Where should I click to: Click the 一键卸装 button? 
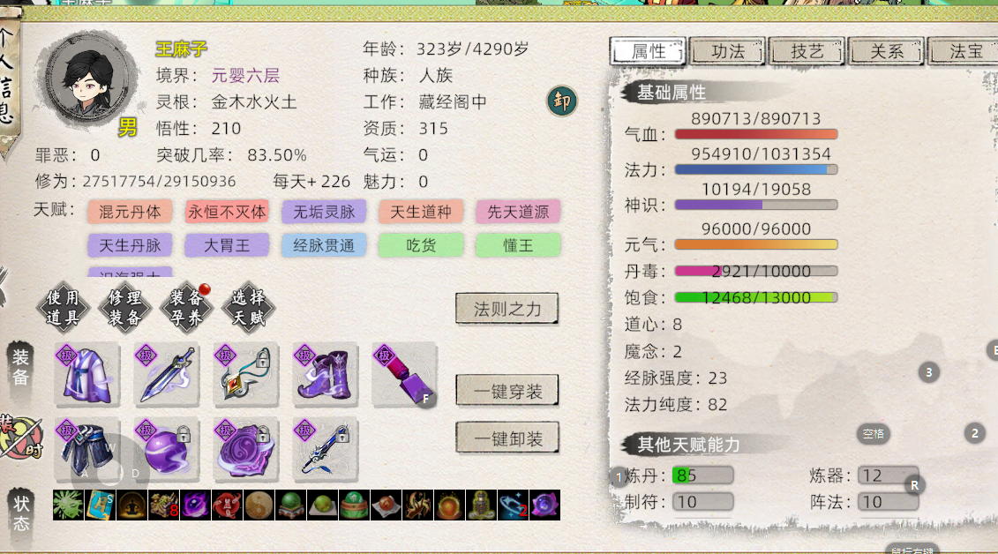[x=507, y=438]
